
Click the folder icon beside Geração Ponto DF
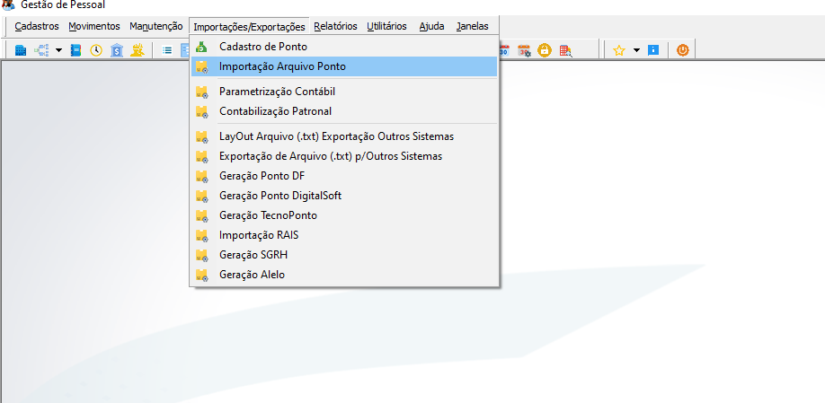coord(201,176)
